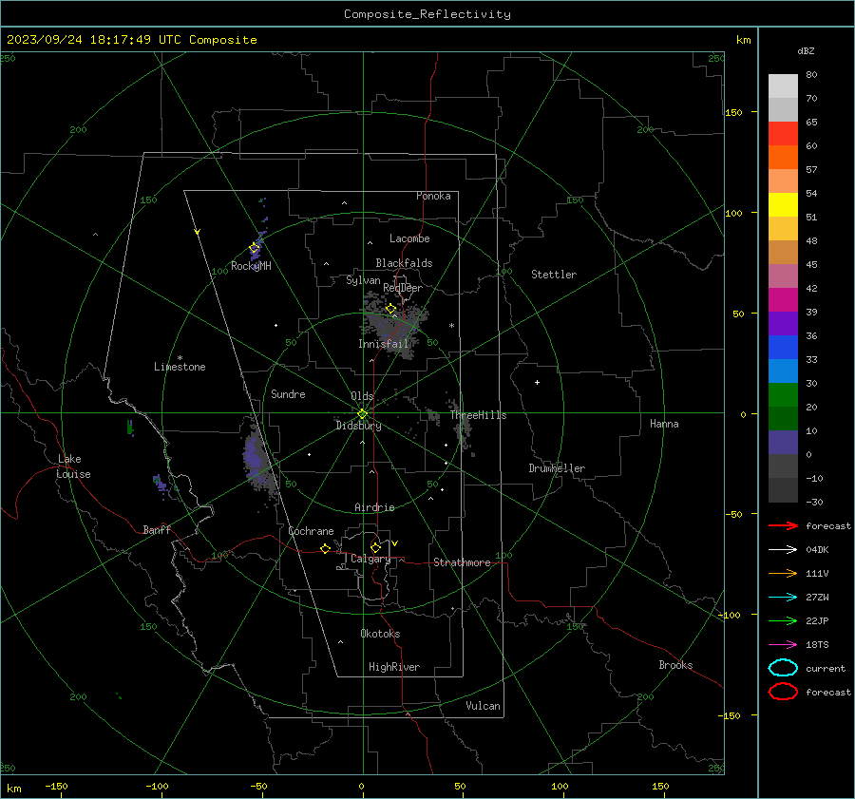Image resolution: width=855 pixels, height=799 pixels.
Task: Click the green echo north of Lake Louise
Action: pyautogui.click(x=130, y=428)
